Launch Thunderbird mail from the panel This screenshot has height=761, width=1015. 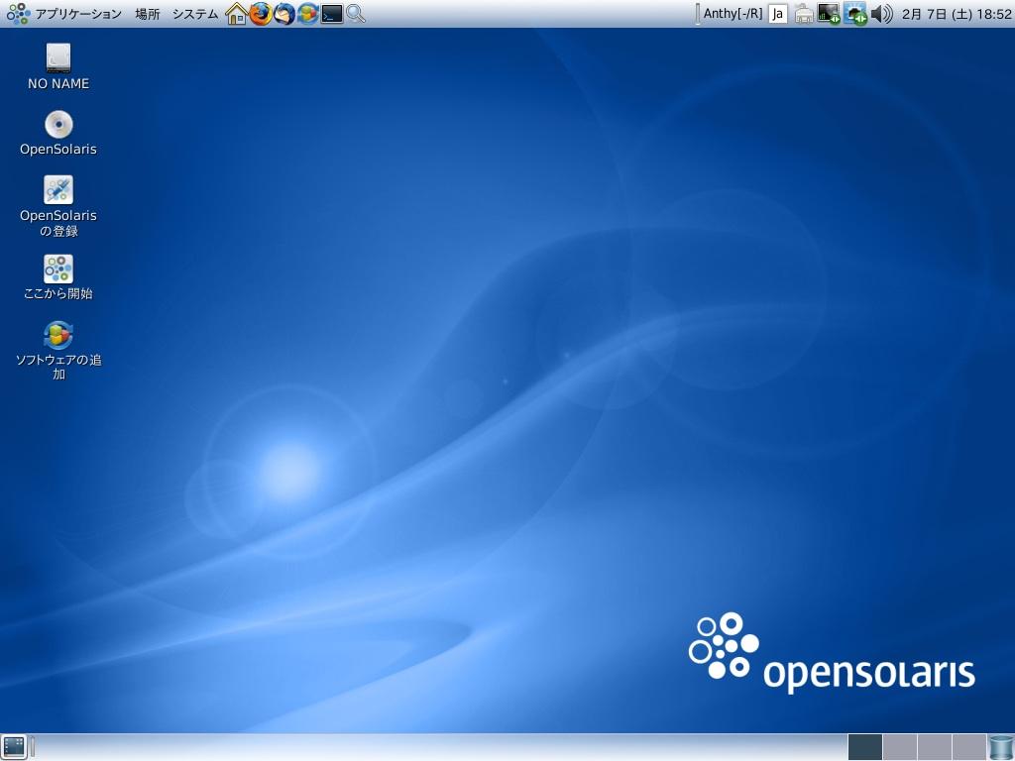coord(284,14)
